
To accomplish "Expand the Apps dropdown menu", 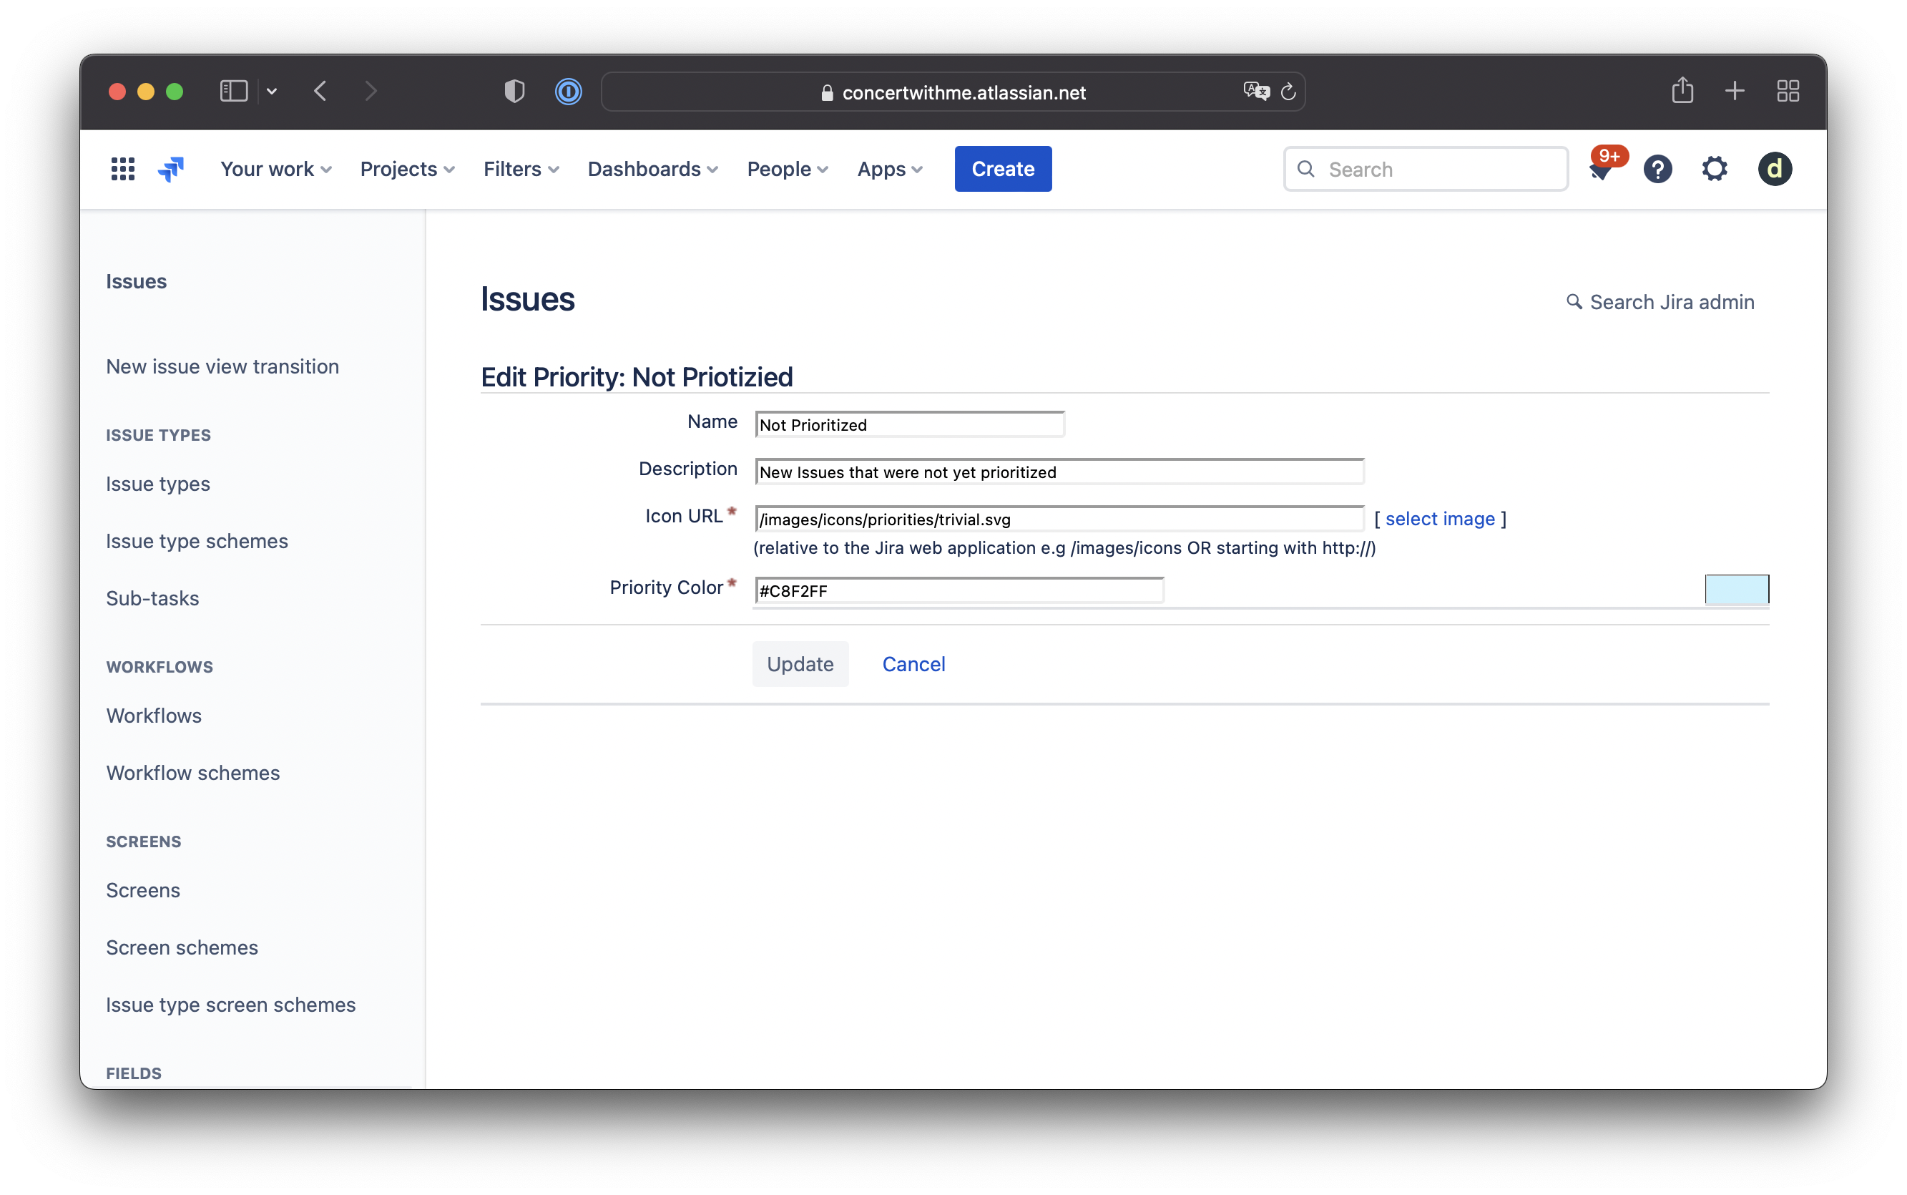I will click(891, 168).
